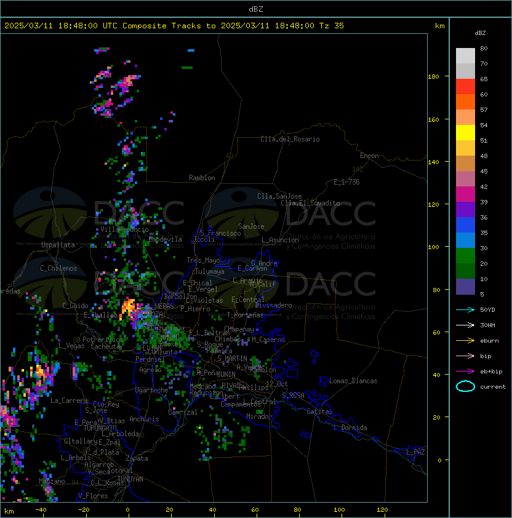This screenshot has height=518, width=512.
Task: Click the 'TUNUYAN' map label
Action: 130,479
